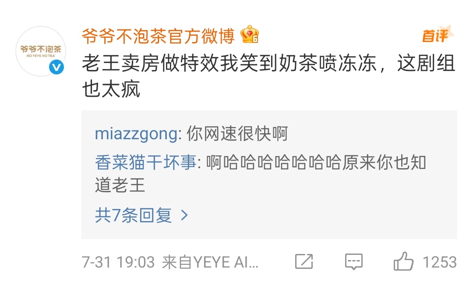Open the username 爷爷不泡茶官方微博

(x=159, y=36)
